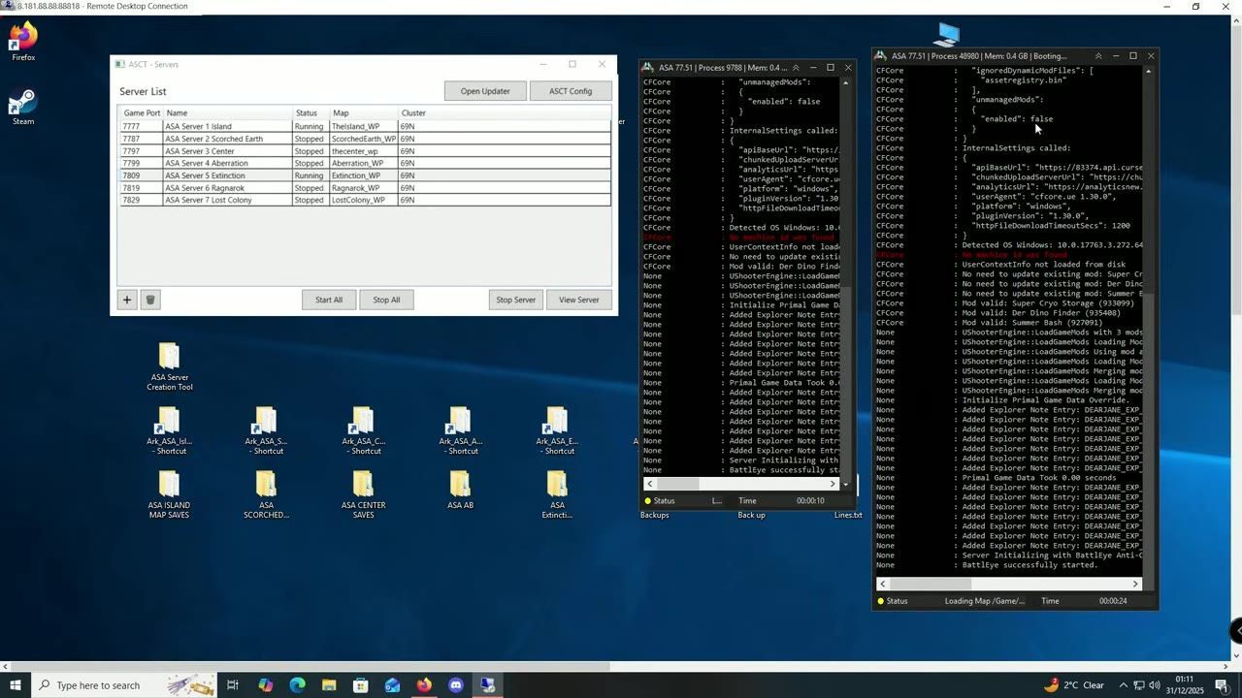Open Firefox from the taskbar
1242x698 pixels.
424,685
